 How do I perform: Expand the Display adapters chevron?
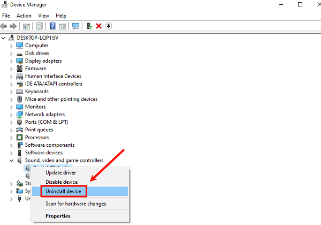tap(11, 61)
